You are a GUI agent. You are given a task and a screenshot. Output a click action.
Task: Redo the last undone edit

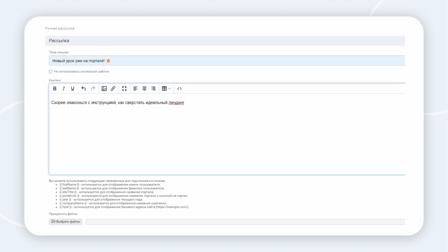93,89
